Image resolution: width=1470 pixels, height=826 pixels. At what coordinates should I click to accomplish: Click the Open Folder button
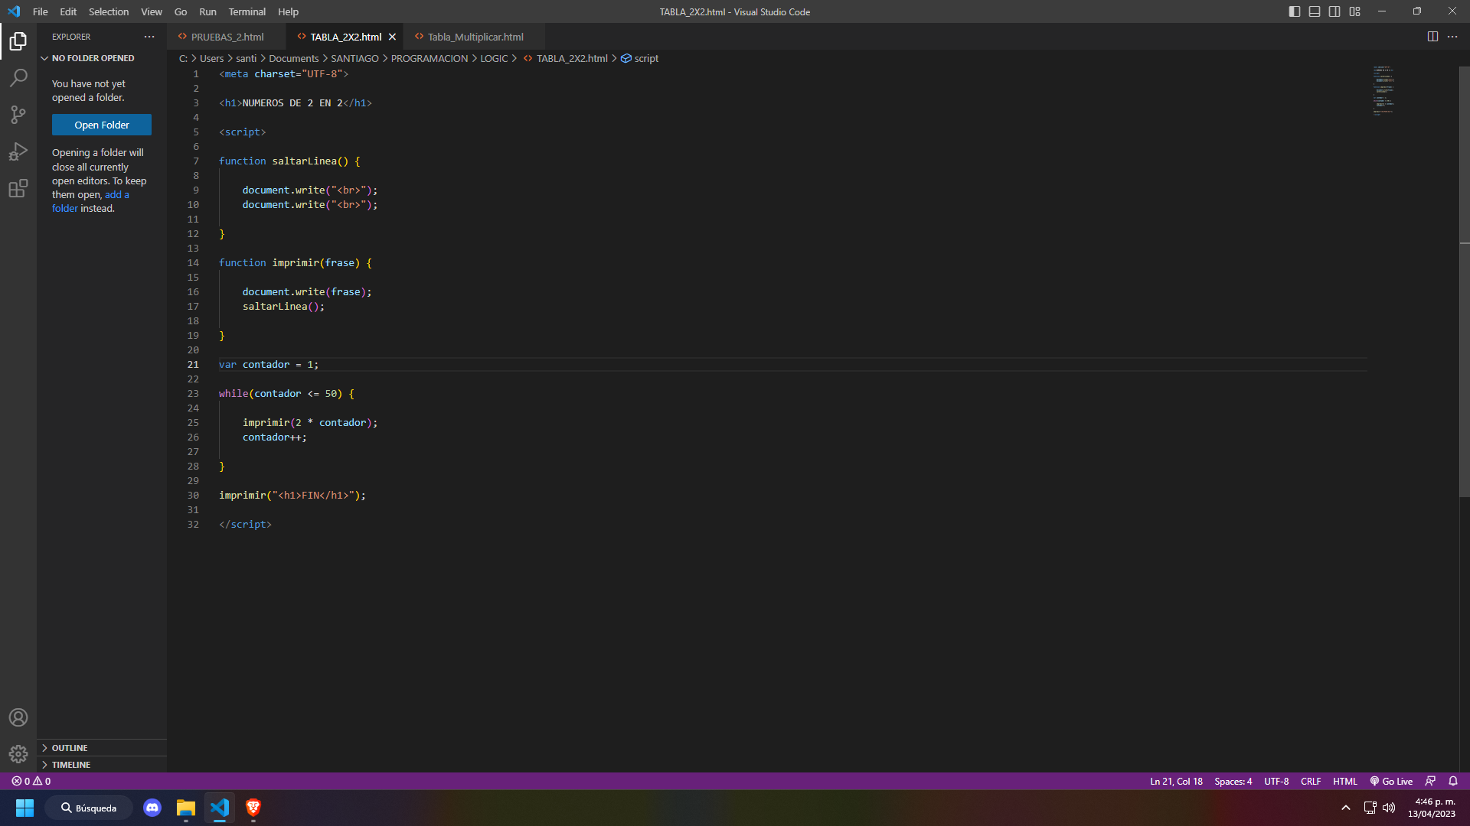tap(102, 125)
